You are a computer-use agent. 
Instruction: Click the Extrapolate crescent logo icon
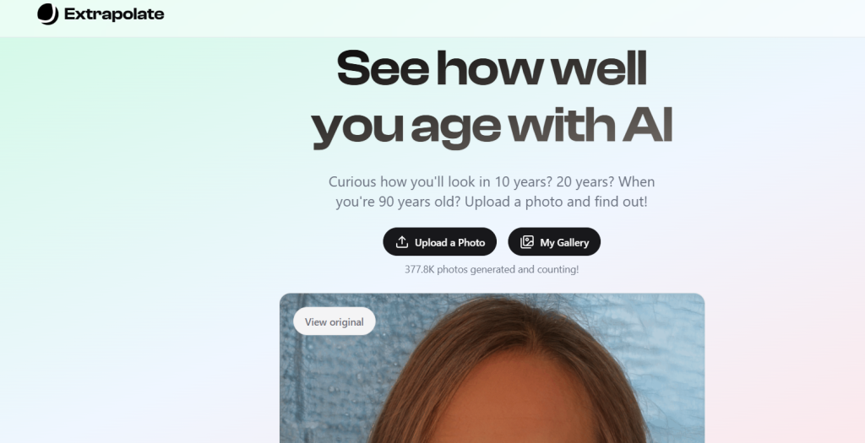(x=47, y=14)
